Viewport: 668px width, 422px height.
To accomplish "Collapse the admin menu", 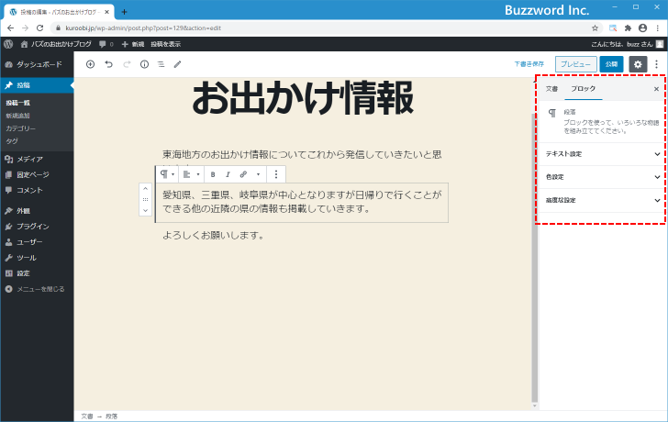I will pos(37,289).
